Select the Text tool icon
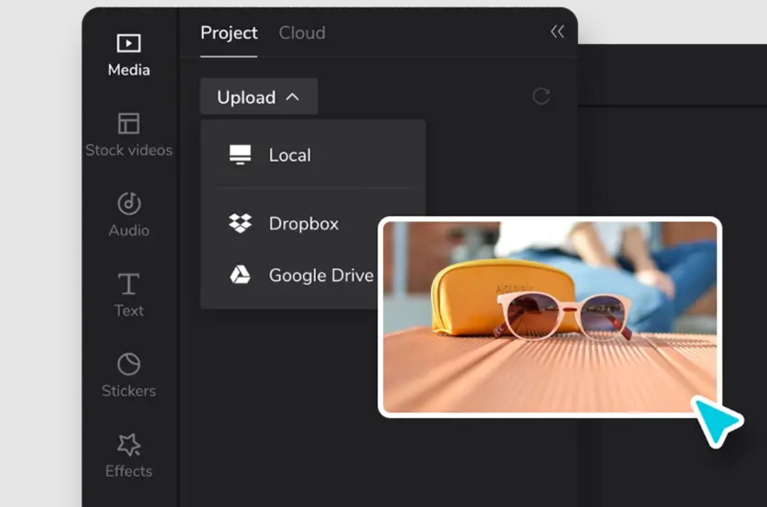767x507 pixels. (128, 284)
